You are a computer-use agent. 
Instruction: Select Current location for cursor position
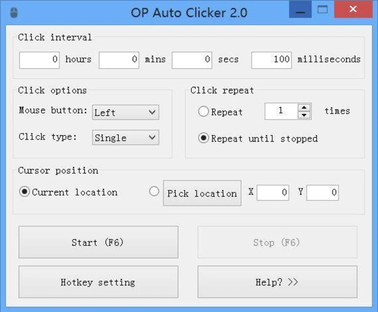(24, 192)
